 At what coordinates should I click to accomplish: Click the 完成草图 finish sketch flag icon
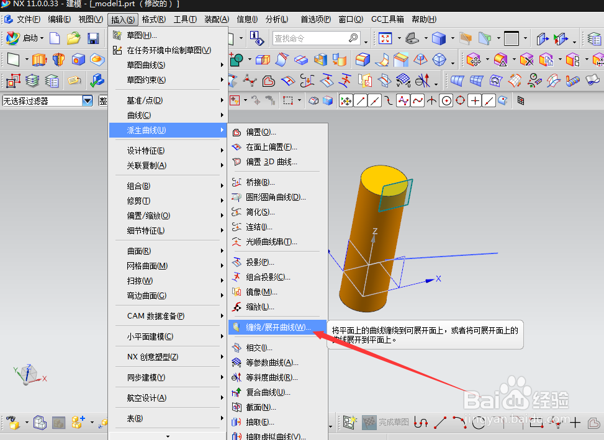369,422
